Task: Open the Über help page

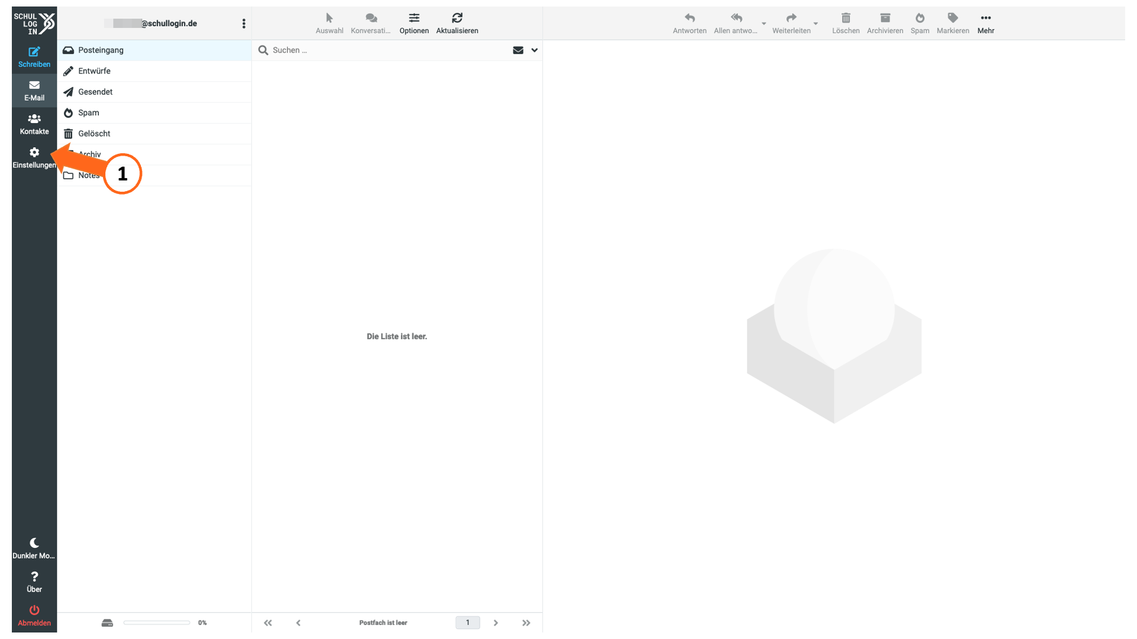Action: (34, 582)
